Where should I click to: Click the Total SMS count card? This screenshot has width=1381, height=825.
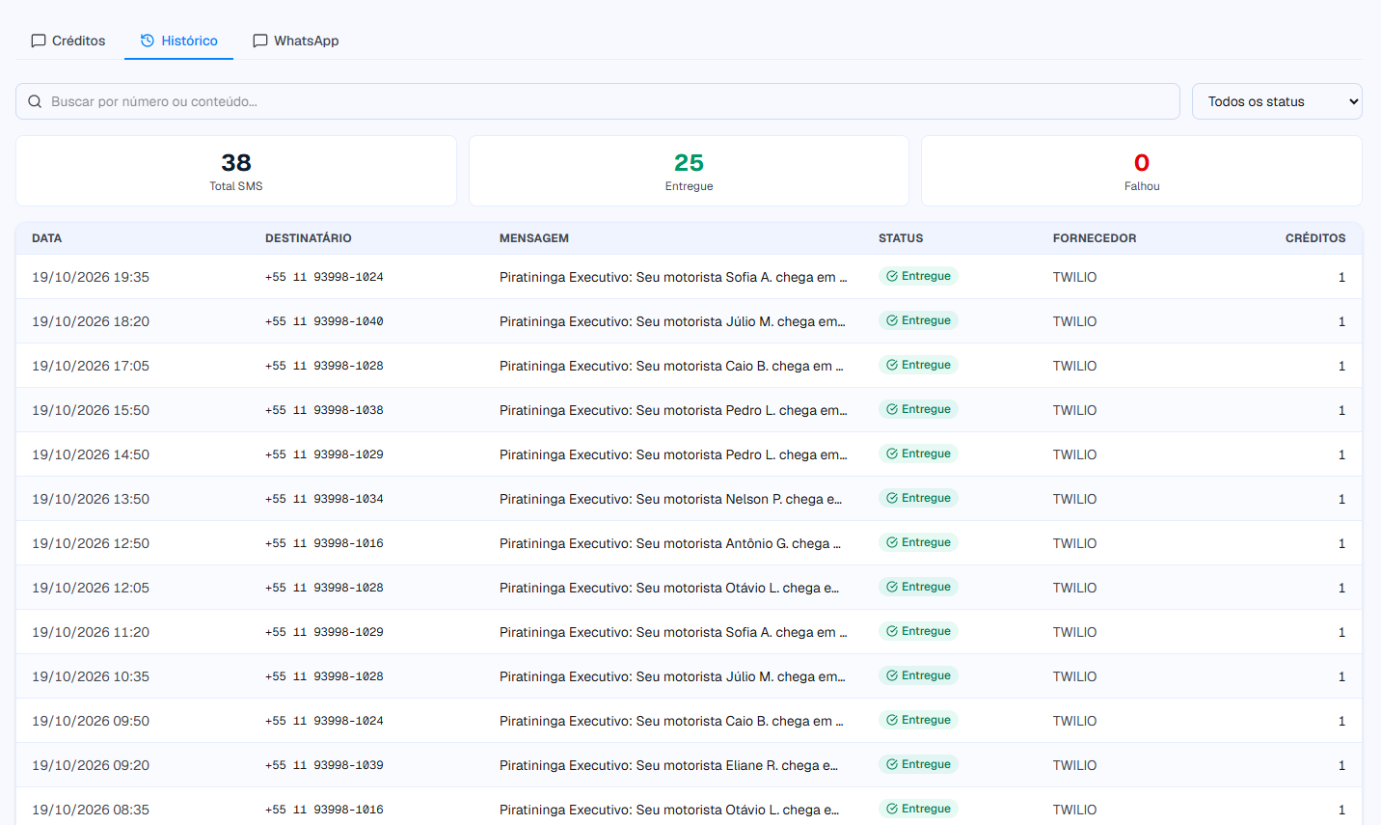pos(236,171)
